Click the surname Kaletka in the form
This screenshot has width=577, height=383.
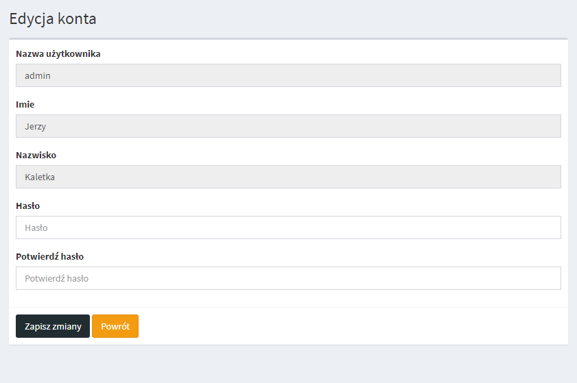click(x=40, y=177)
